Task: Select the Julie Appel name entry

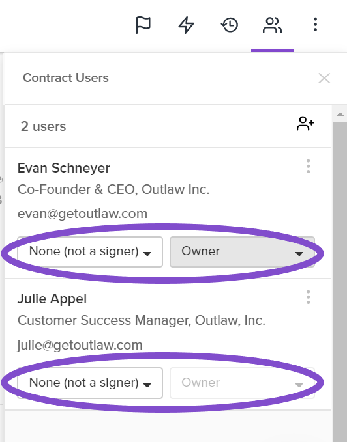Action: click(52, 299)
